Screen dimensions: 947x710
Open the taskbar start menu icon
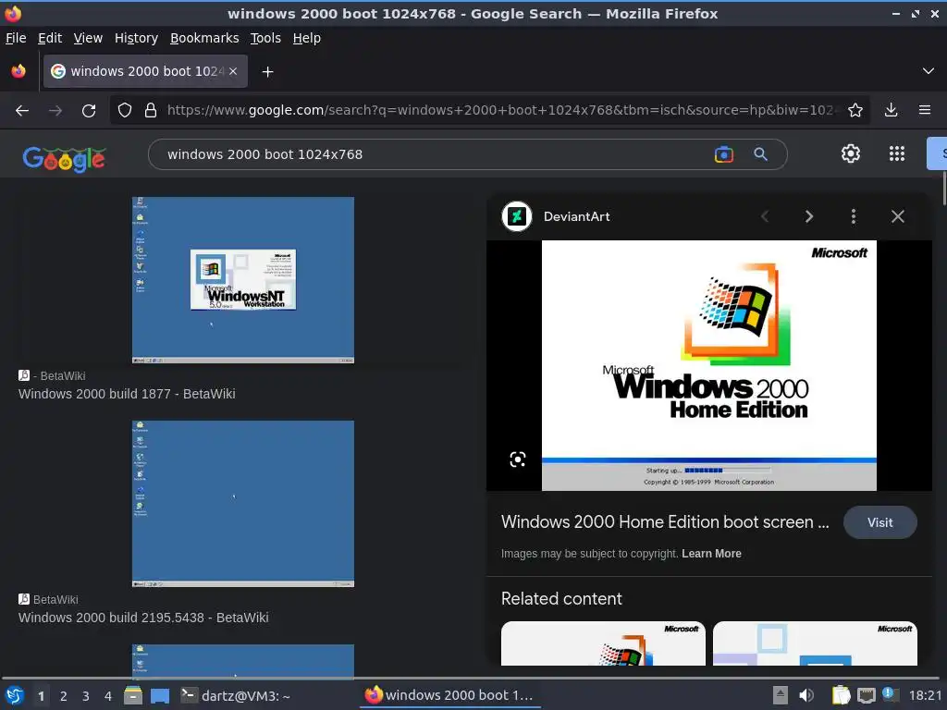click(x=15, y=695)
